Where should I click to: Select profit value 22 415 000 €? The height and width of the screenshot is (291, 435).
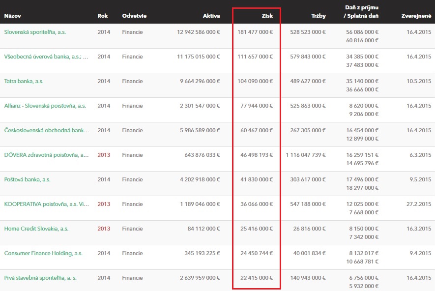pyautogui.click(x=257, y=278)
